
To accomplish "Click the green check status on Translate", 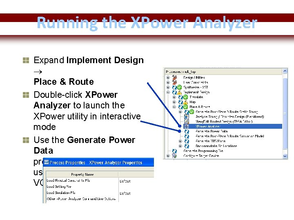I will (185, 97).
